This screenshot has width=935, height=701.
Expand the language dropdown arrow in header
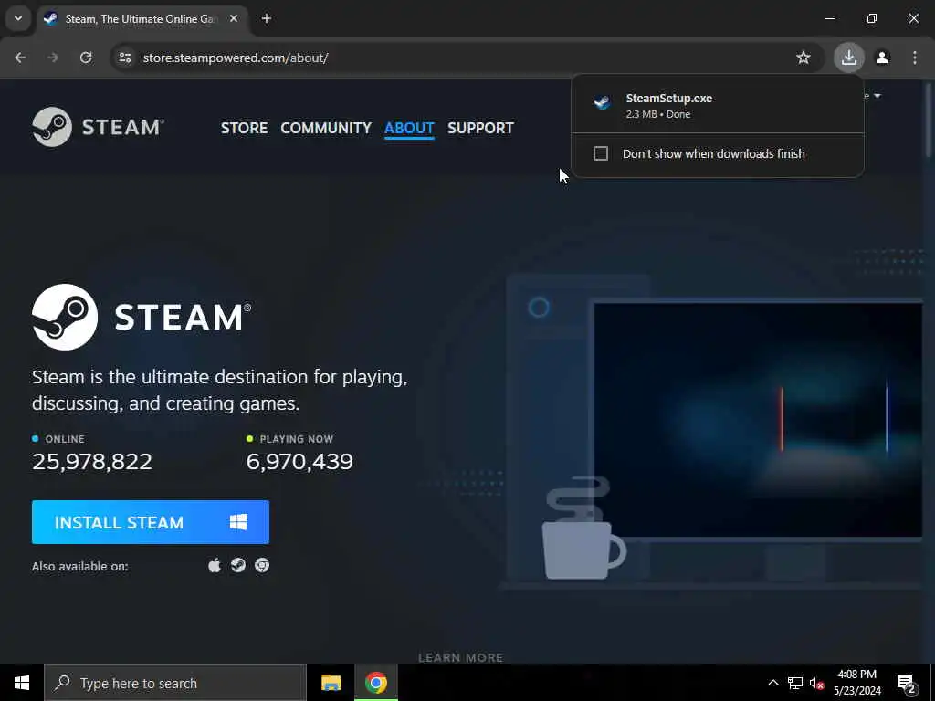(877, 96)
